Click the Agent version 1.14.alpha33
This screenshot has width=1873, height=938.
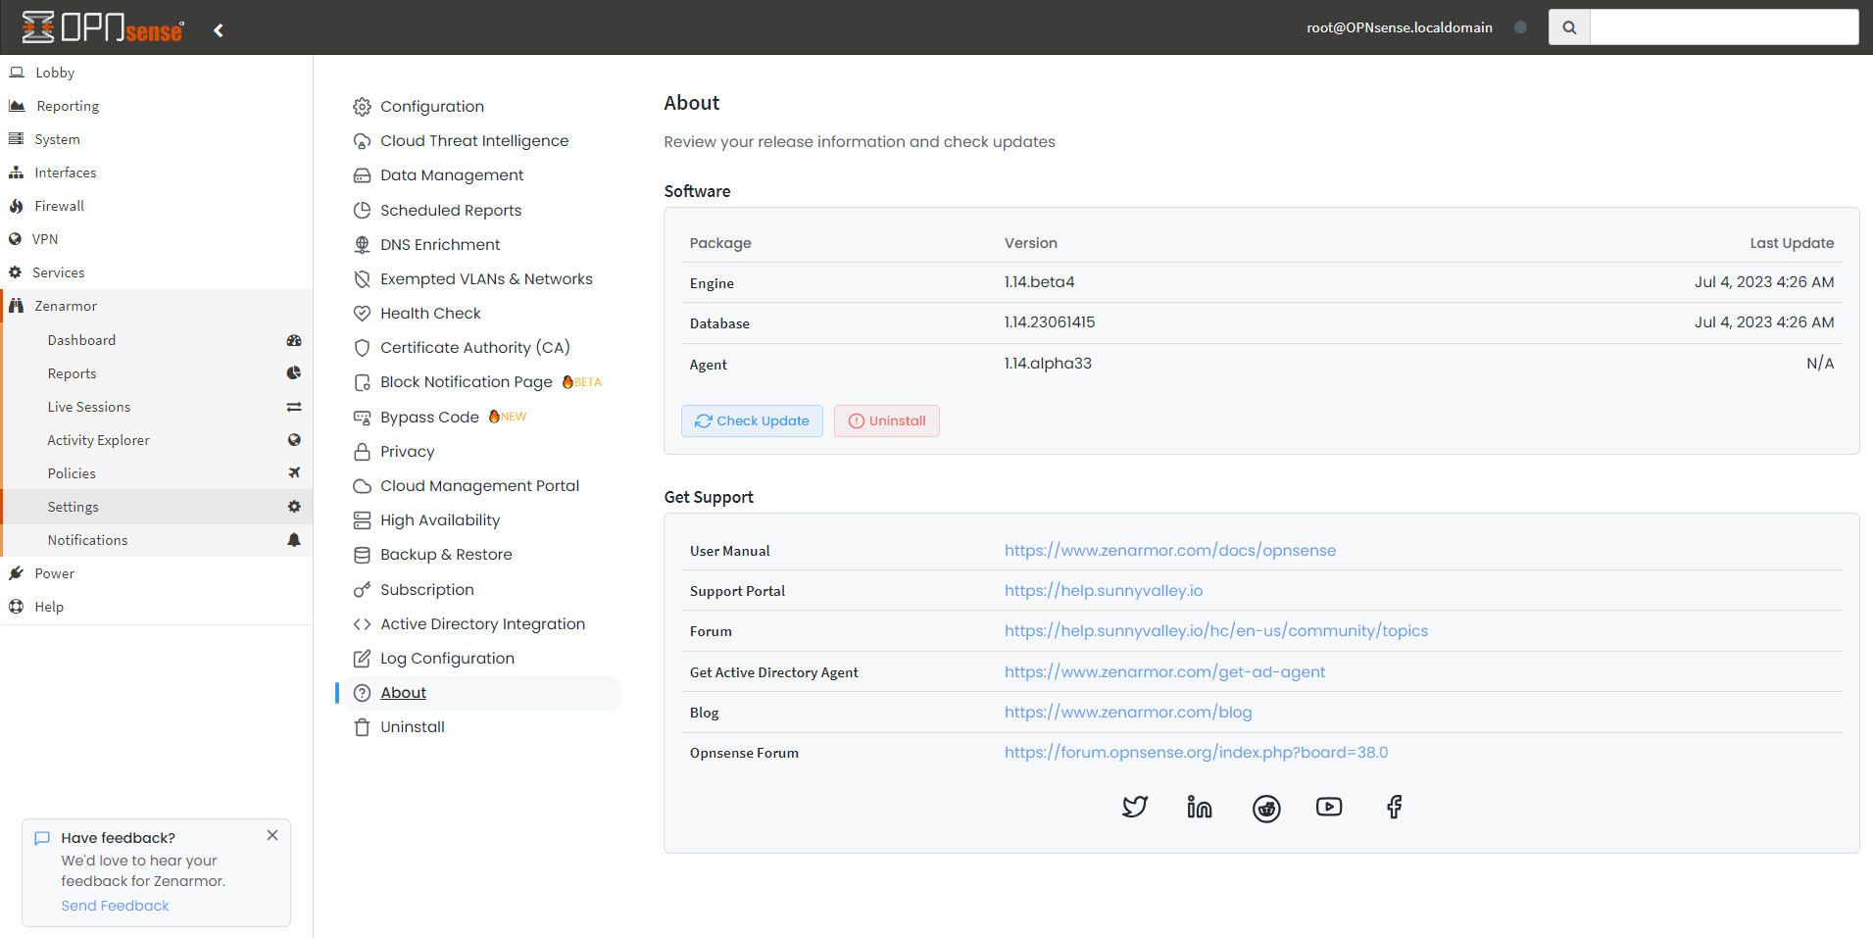pos(1047,364)
